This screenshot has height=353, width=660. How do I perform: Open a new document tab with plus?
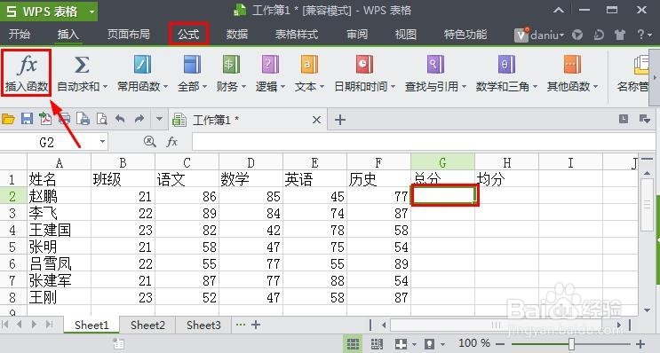coord(340,120)
